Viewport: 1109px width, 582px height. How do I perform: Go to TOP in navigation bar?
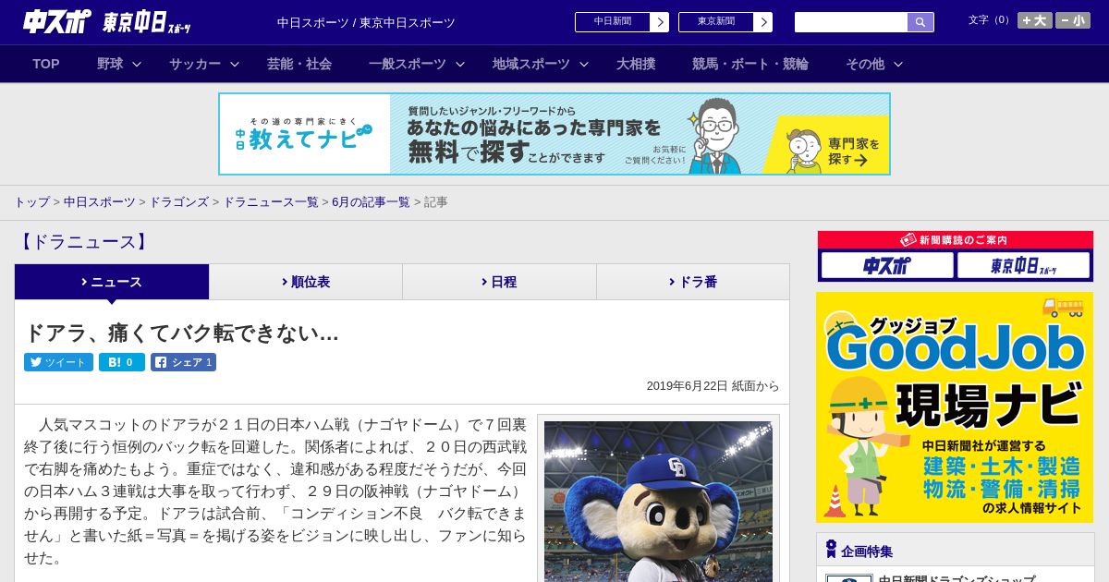pos(46,64)
